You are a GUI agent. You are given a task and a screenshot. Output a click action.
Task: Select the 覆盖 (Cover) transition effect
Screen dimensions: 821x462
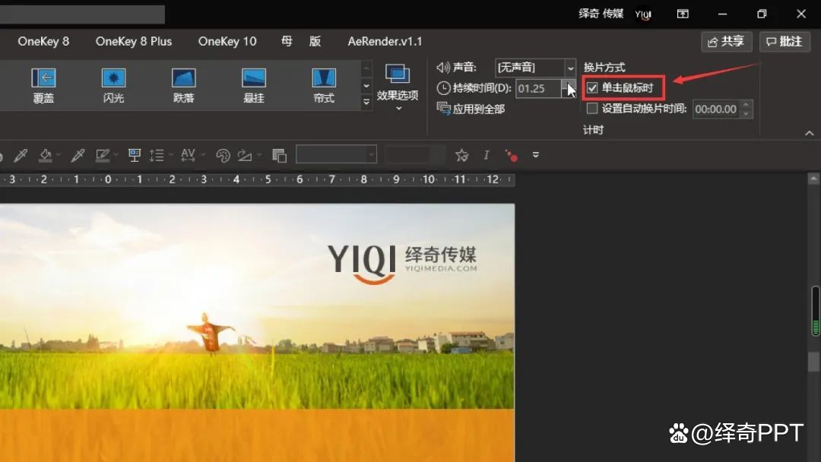pyautogui.click(x=43, y=85)
